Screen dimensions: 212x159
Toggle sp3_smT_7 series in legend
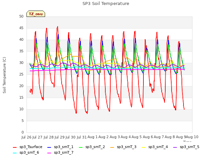[x=60, y=153]
